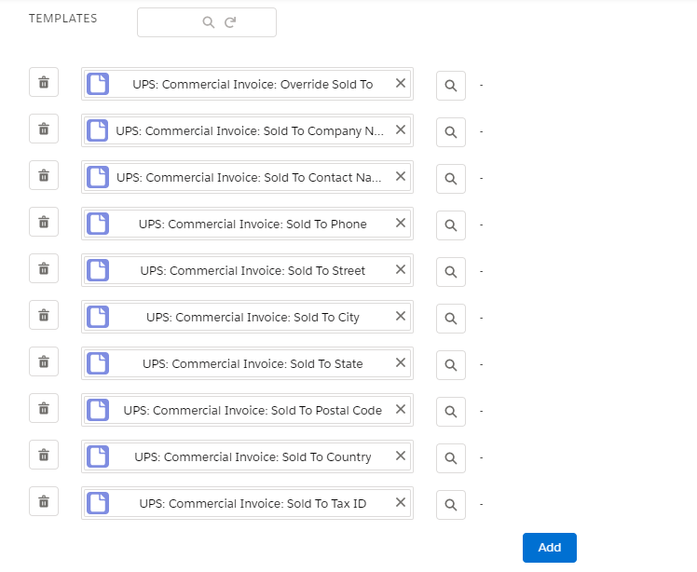
Task: Click document icon of Sold To Phone
Action: point(98,224)
